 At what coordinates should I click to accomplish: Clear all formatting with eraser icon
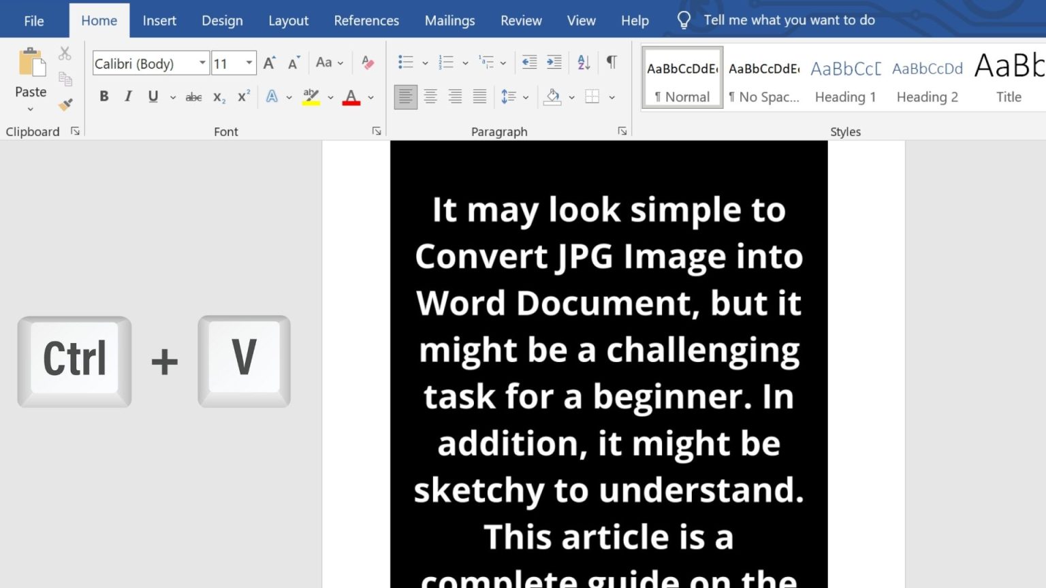click(368, 63)
